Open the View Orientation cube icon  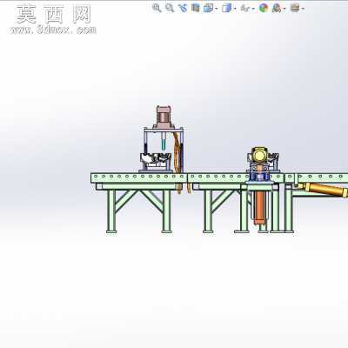pyautogui.click(x=208, y=8)
